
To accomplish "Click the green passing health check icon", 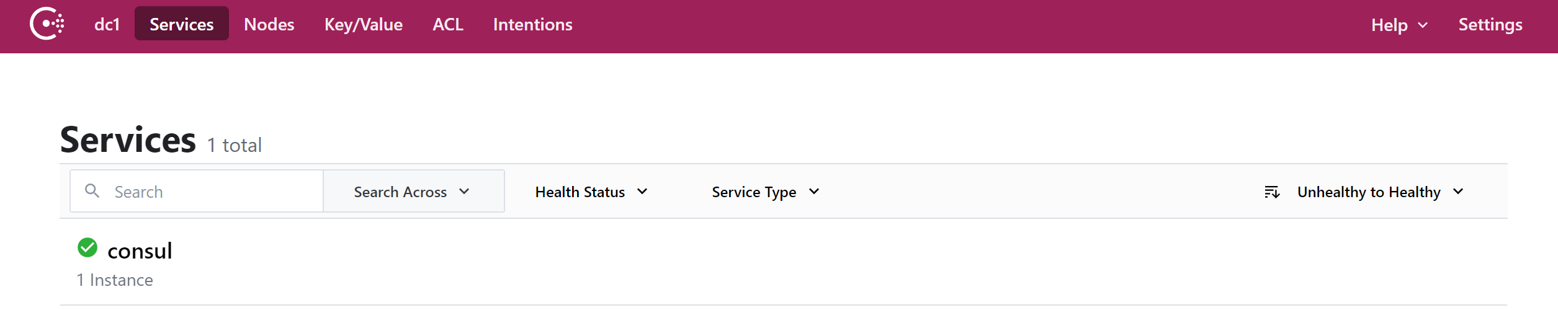I will click(x=87, y=247).
